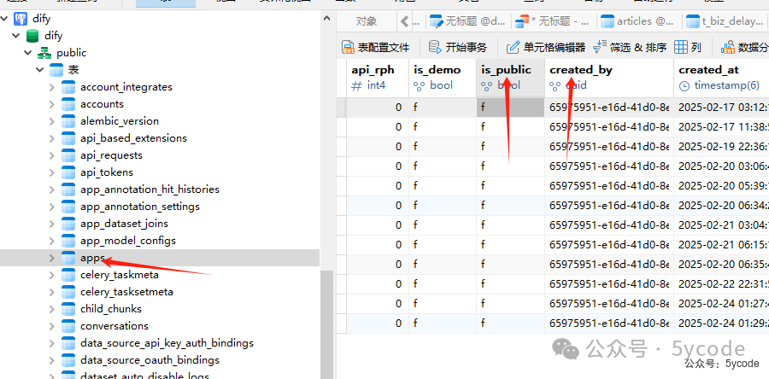Collapse the 表 tables group
This screenshot has width=769, height=379.
(x=40, y=70)
